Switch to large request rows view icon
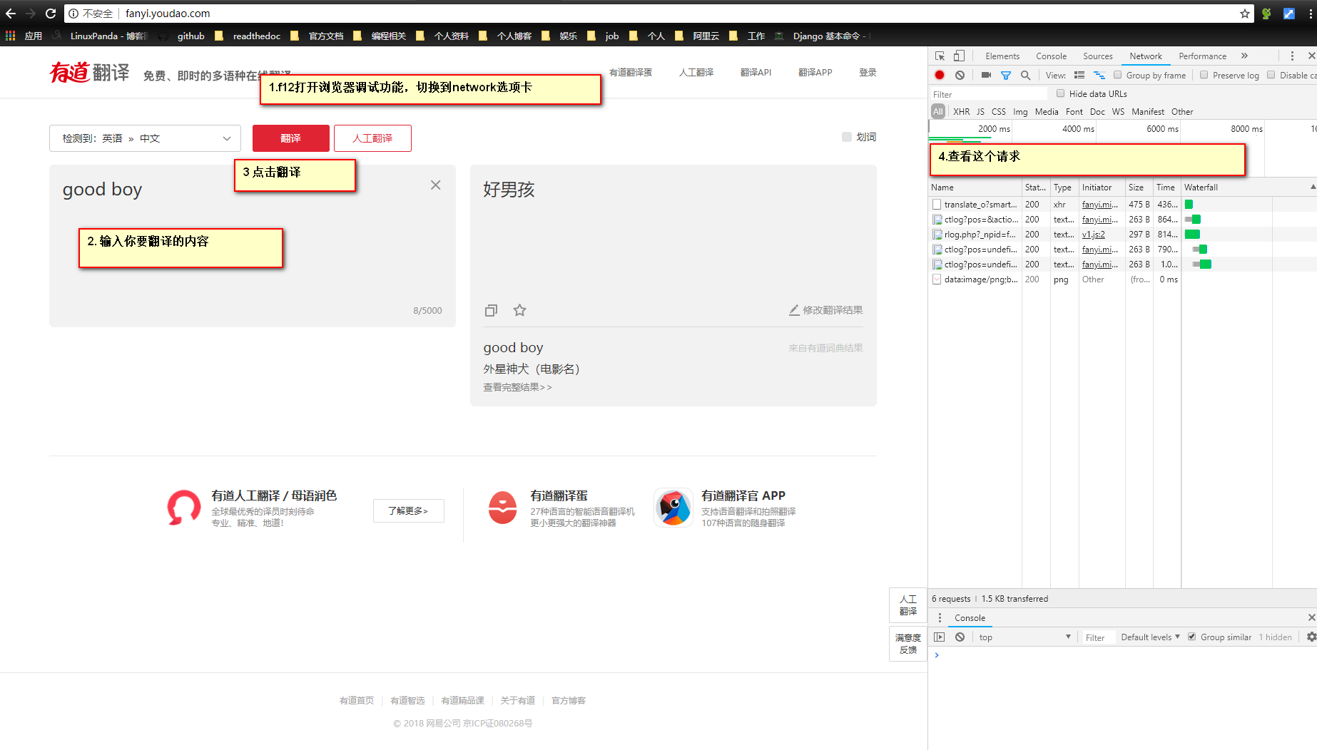1317x750 pixels. [1079, 75]
